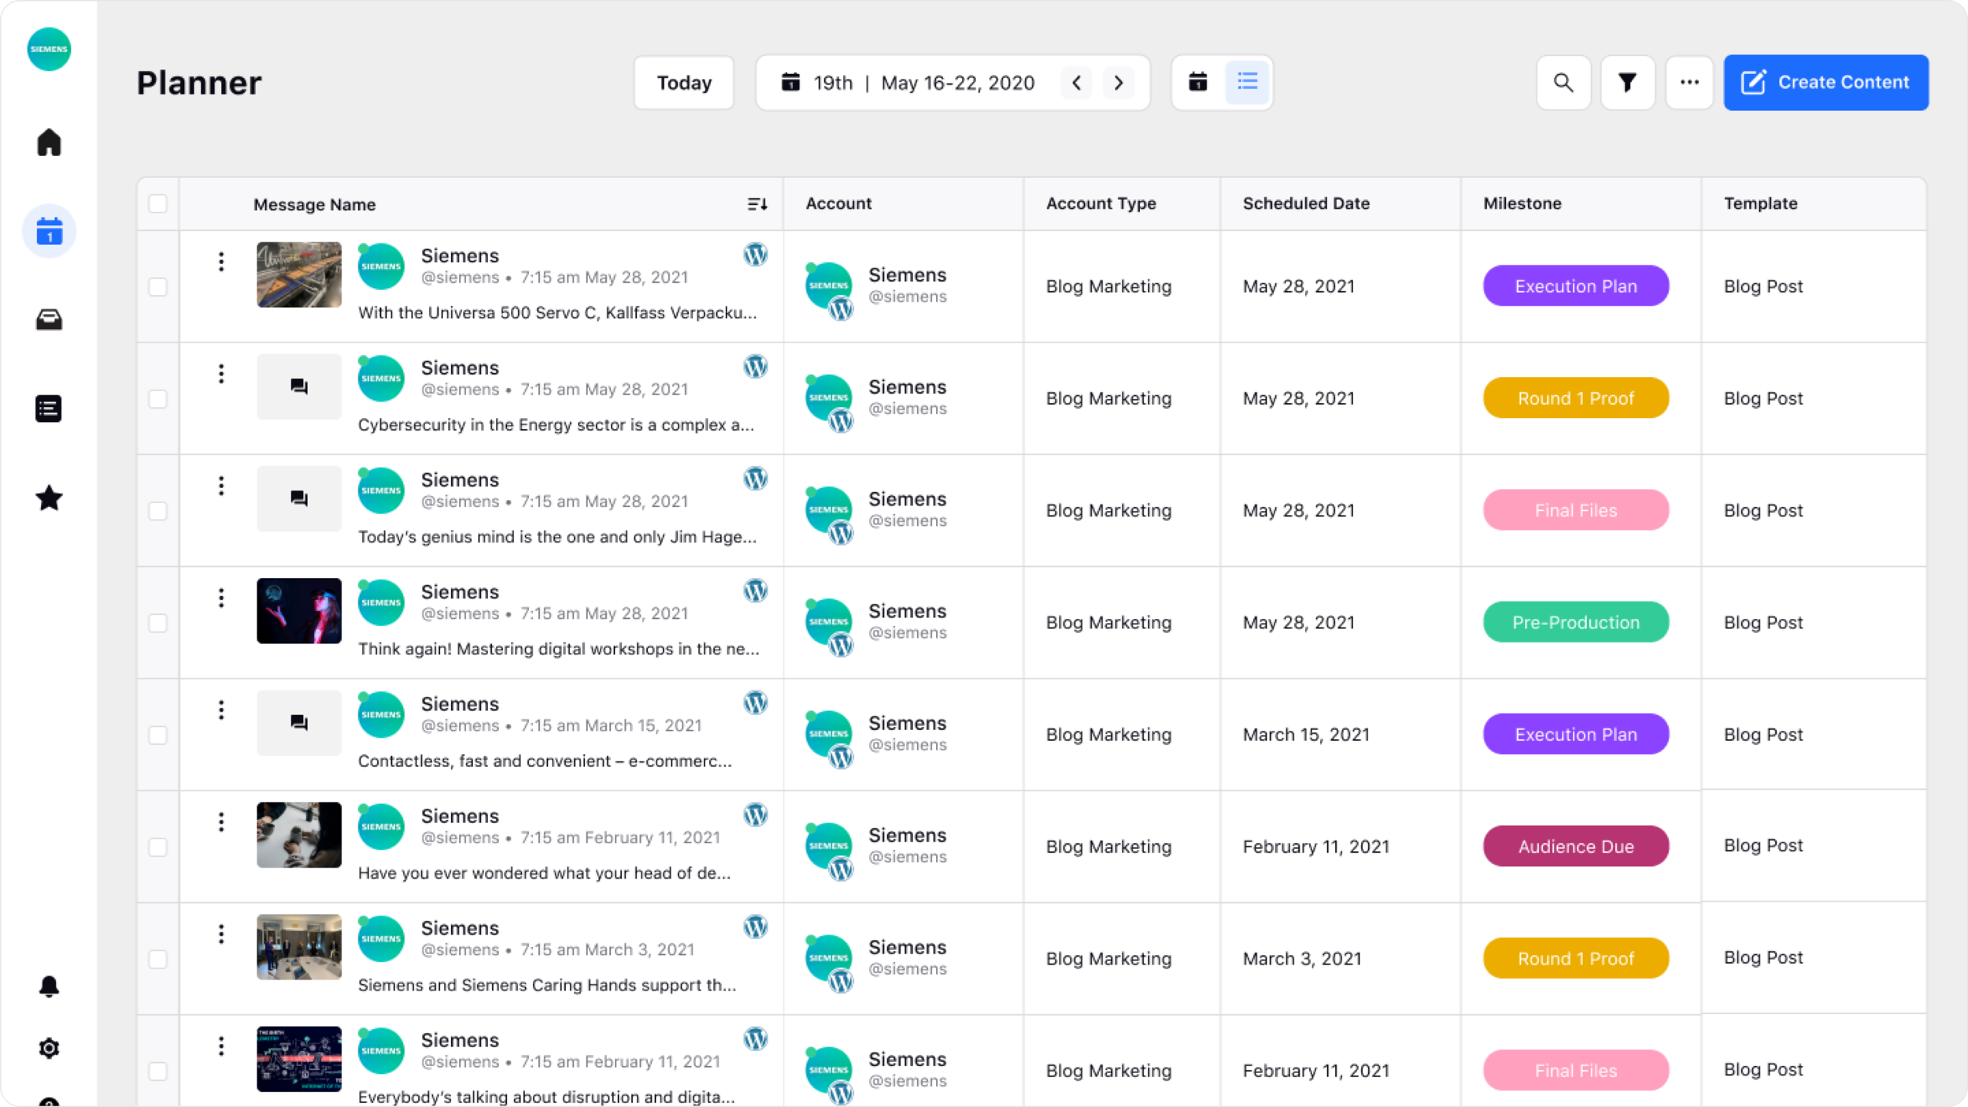Open the three-dot more options in the header
1968x1107 pixels.
1689,83
